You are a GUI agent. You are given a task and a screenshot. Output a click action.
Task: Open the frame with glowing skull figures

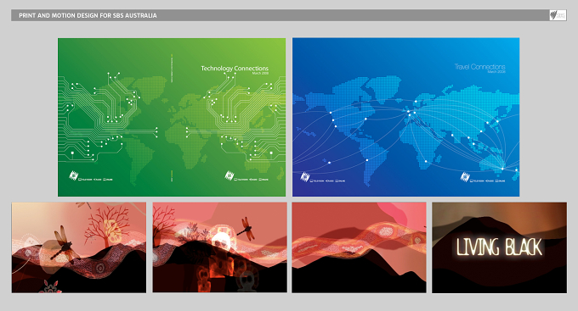tap(219, 247)
